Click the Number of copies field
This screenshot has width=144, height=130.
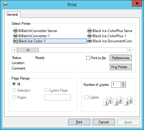coord(116,85)
